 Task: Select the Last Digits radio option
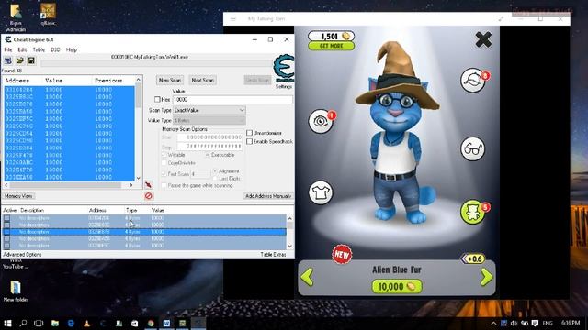click(215, 179)
